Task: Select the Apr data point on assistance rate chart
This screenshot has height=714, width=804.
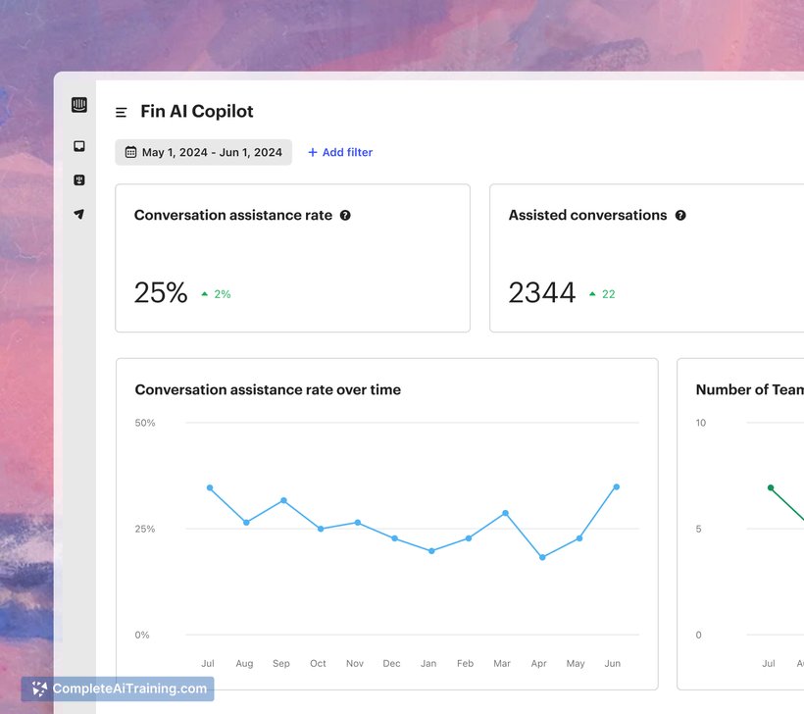Action: [x=542, y=557]
